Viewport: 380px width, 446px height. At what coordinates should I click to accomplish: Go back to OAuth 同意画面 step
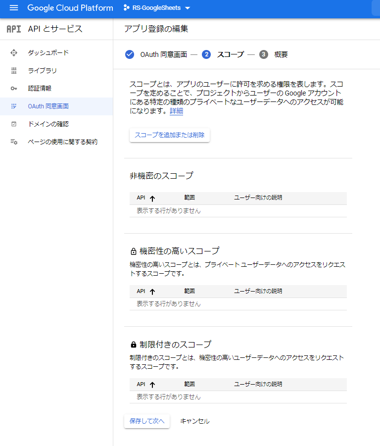(x=164, y=54)
